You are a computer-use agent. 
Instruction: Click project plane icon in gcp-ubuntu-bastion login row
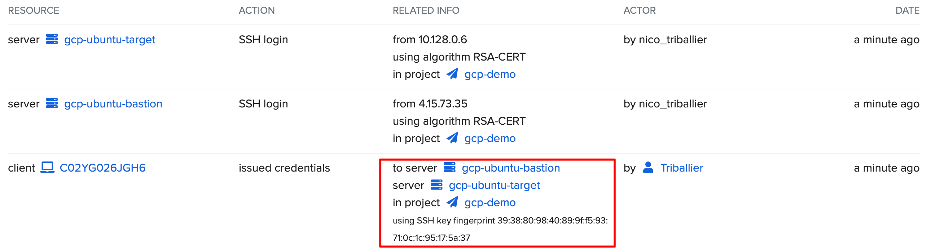(x=452, y=138)
